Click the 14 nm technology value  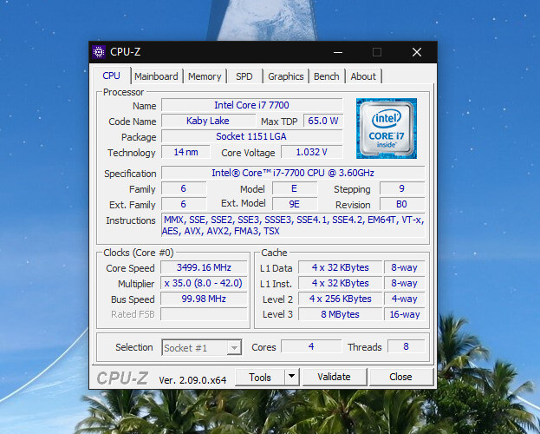(185, 152)
